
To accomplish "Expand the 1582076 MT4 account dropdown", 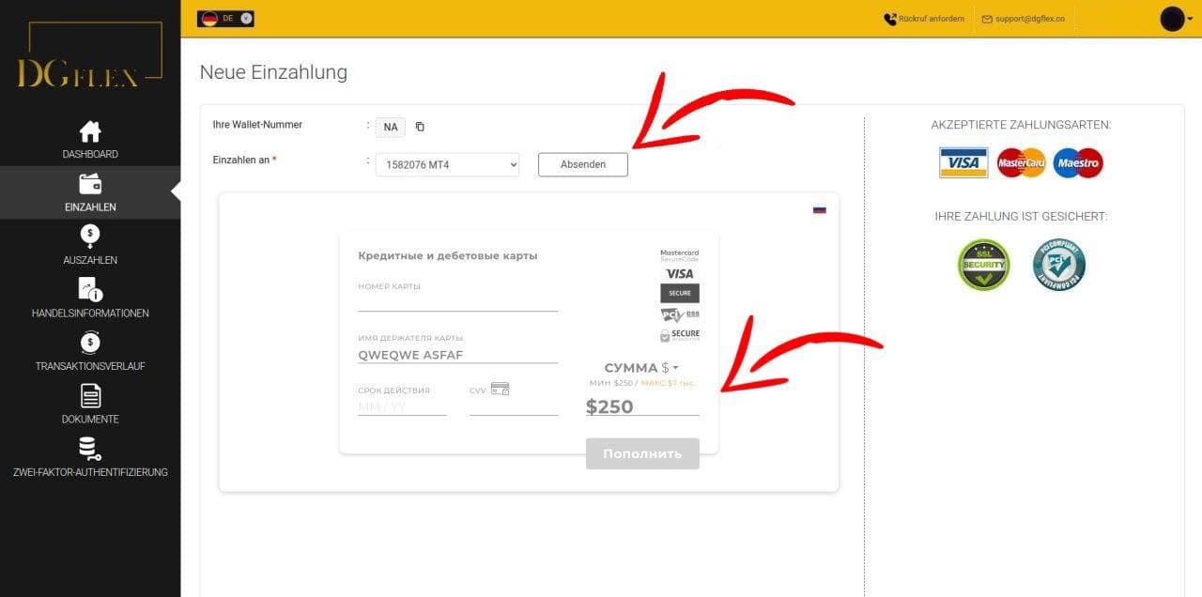I will point(447,164).
